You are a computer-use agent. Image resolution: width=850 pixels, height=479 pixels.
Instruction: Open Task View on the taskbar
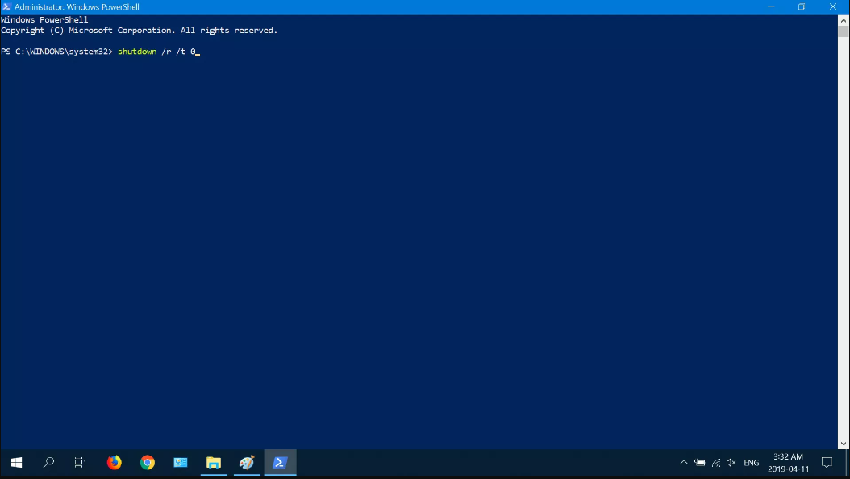(80, 462)
